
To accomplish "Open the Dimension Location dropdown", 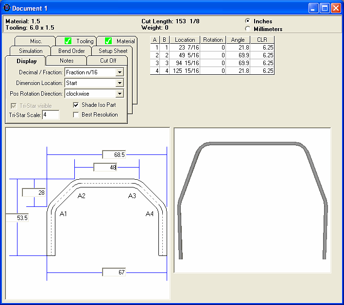I will coord(120,83).
